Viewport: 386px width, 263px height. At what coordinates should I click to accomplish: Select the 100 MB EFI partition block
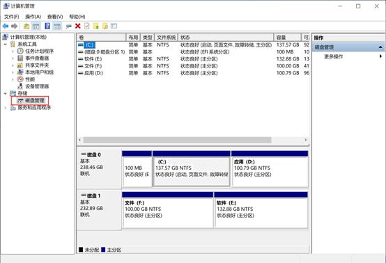(137, 169)
